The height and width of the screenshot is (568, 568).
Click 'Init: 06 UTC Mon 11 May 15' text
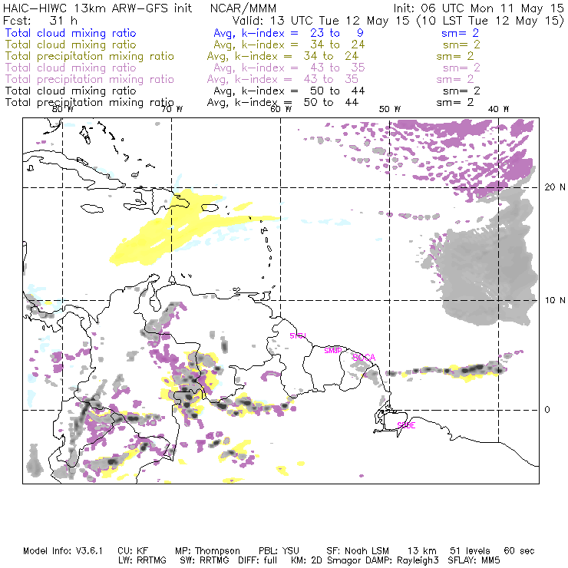(478, 8)
